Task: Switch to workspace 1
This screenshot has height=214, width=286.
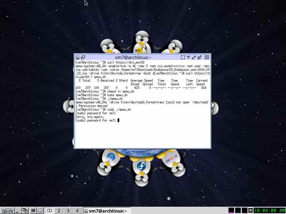Action: [x=49, y=211]
